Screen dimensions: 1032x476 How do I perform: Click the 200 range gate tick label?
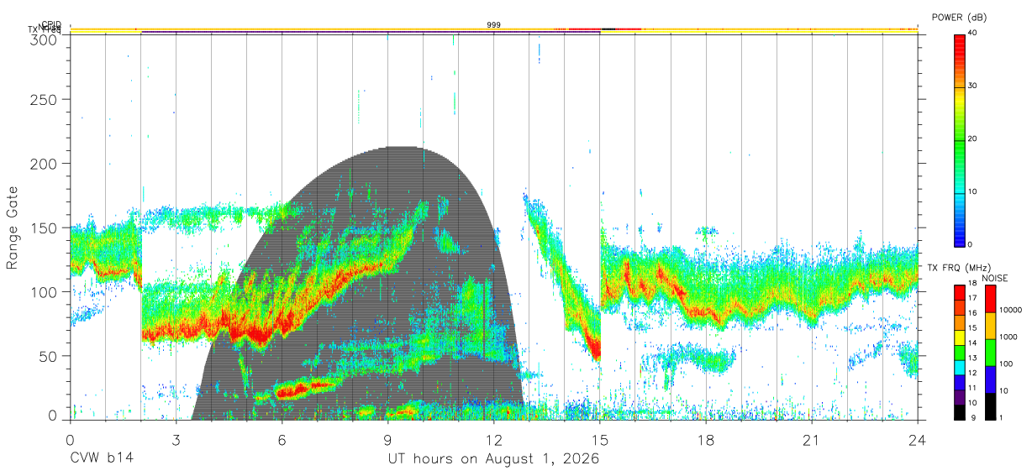point(45,164)
